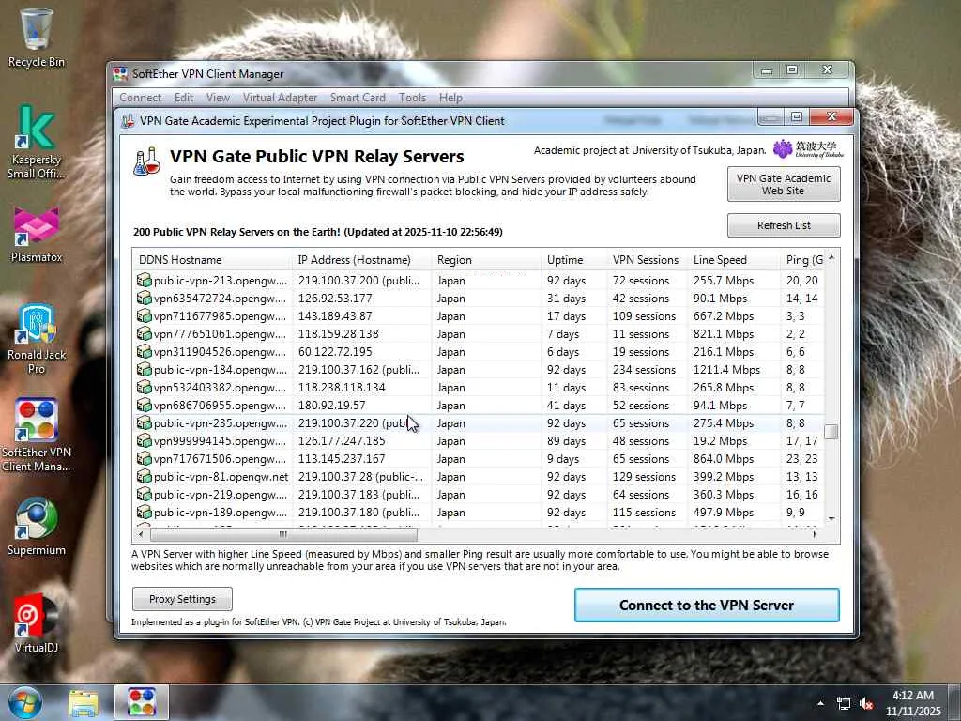
Task: Click the server icon of vpn532403382 row
Action: point(144,387)
